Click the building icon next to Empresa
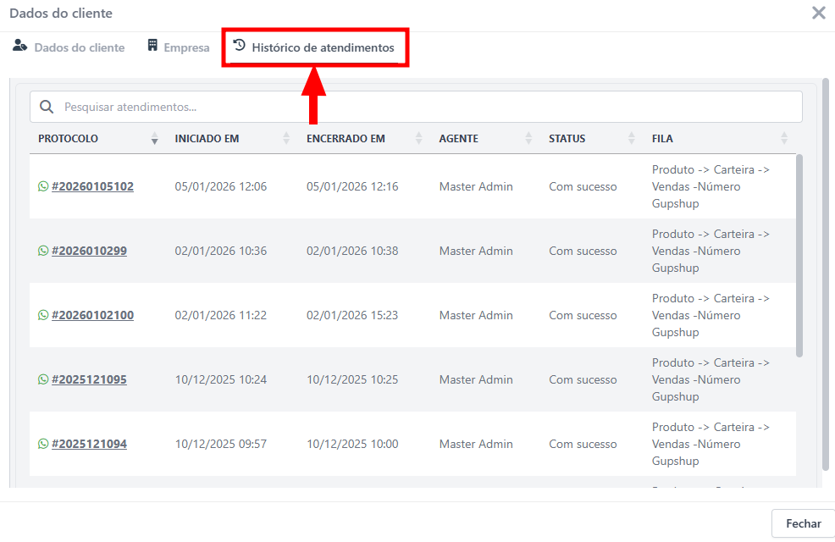Image resolution: width=835 pixels, height=542 pixels. (152, 47)
